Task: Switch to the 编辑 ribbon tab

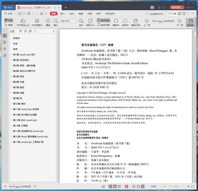Action: point(81,13)
